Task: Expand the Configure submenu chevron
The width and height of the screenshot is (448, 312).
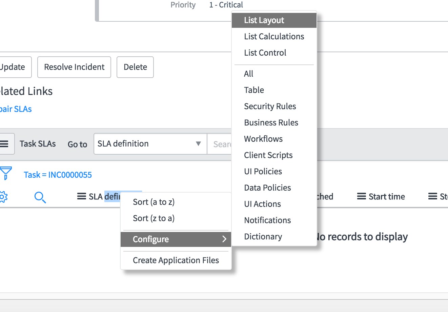Action: [x=224, y=239]
